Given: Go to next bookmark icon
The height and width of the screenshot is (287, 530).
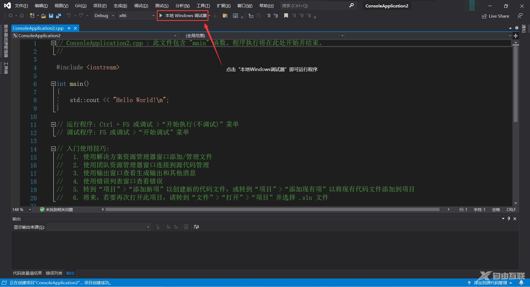Looking at the screenshot, I should click(301, 16).
